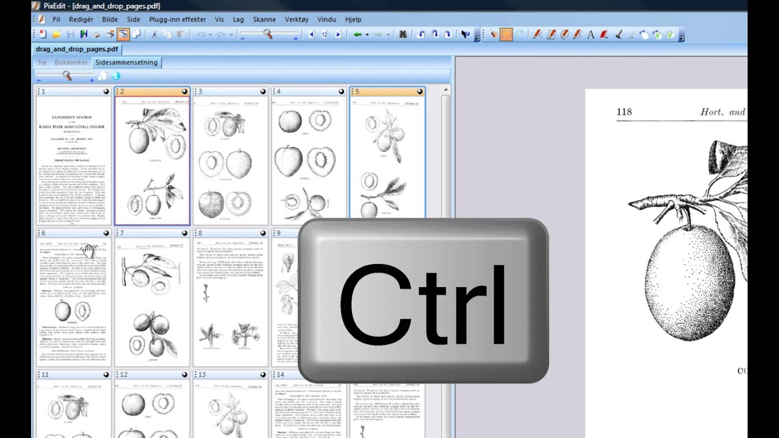Toggle the highlighted page composition toolbar icon
Screen dimensions: 779x438
pyautogui.click(x=123, y=35)
